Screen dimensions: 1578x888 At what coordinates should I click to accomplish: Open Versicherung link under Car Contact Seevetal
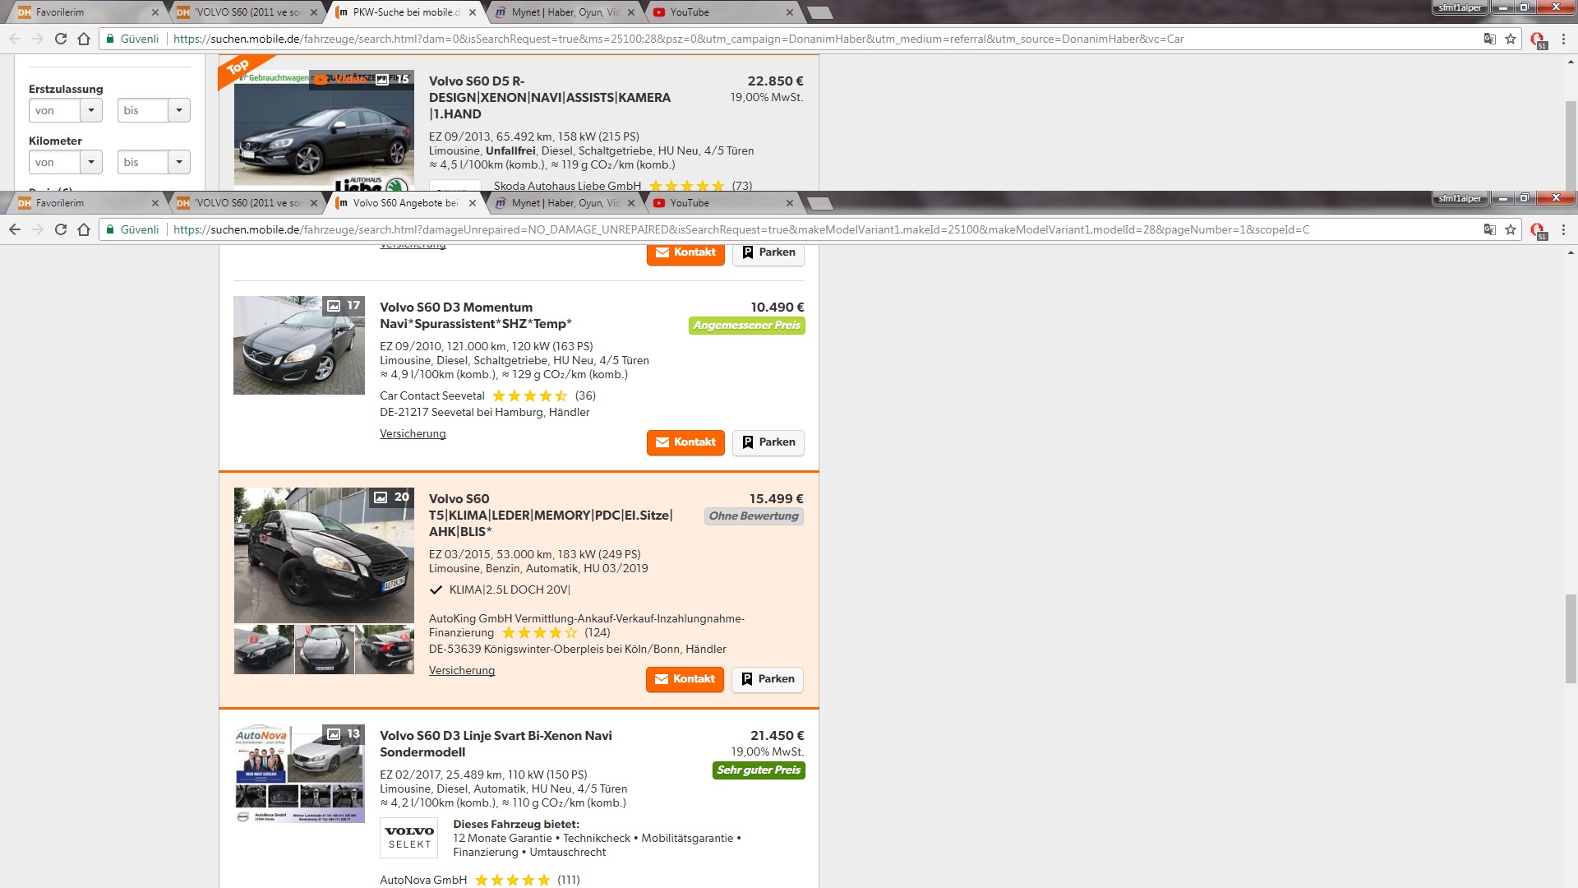pyautogui.click(x=413, y=433)
